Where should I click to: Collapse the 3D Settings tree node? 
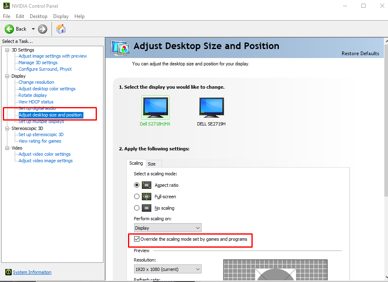click(7, 50)
